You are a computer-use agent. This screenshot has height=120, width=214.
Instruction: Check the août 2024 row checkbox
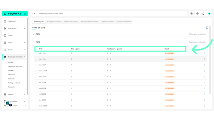click(36, 77)
